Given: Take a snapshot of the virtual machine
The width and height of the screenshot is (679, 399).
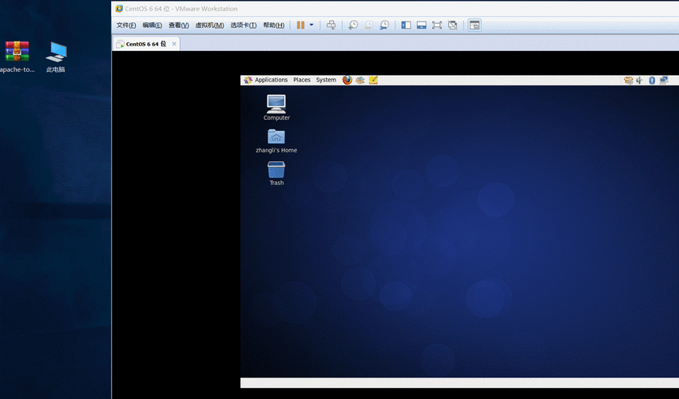Looking at the screenshot, I should [x=353, y=25].
